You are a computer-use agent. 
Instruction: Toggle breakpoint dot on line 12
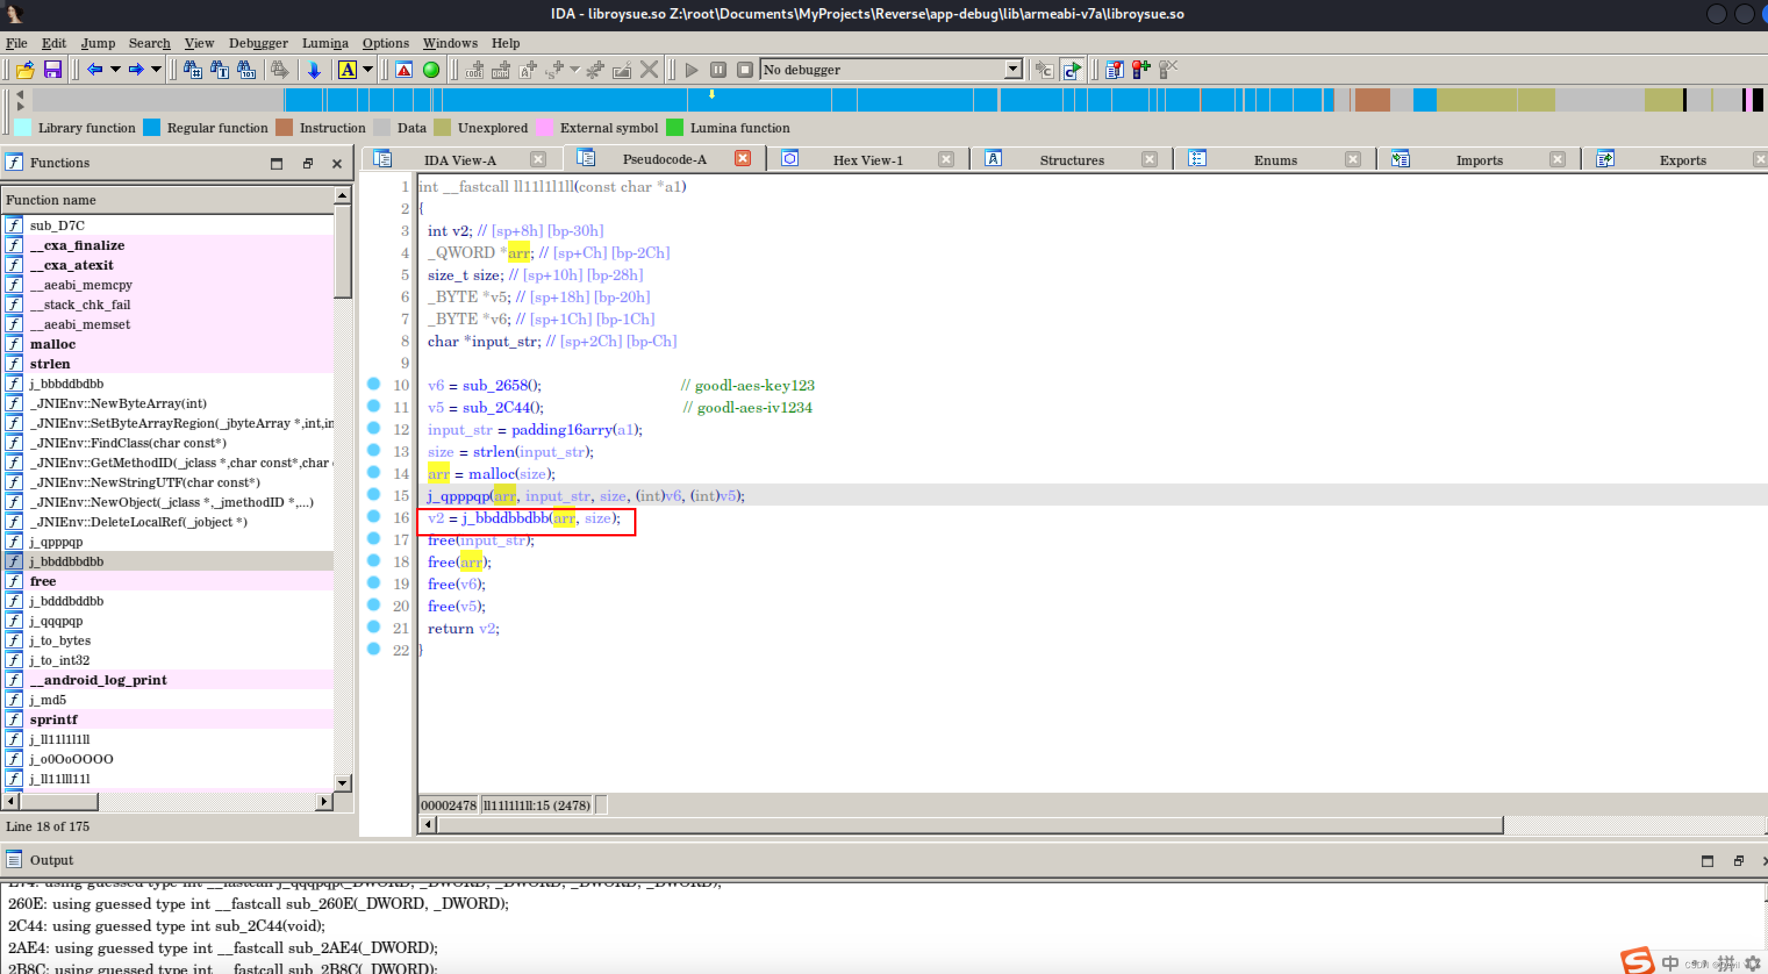click(373, 428)
